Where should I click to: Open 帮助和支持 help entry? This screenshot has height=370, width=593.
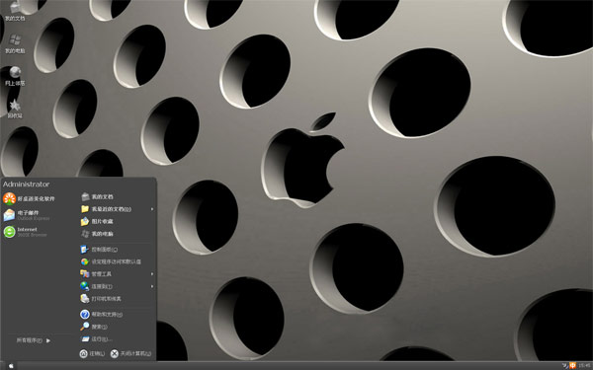click(102, 314)
